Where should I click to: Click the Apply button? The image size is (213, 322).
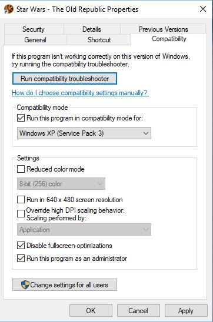[186, 310]
